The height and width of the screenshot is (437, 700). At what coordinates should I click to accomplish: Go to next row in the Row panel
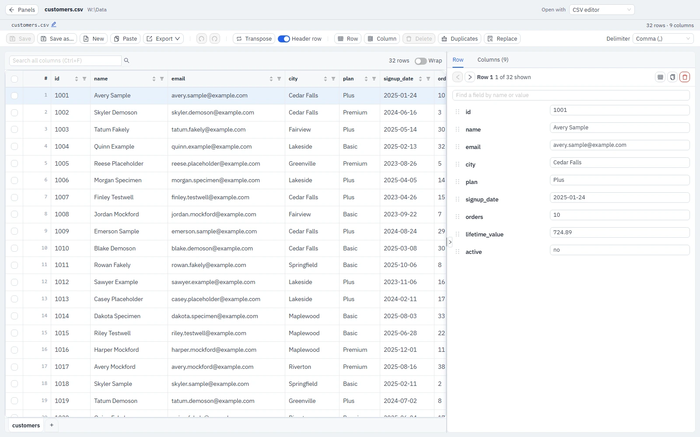coord(470,77)
